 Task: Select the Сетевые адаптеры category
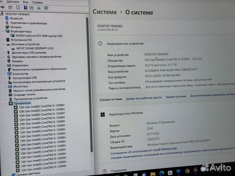point(28,174)
